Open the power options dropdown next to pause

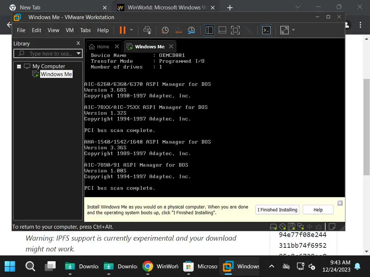pyautogui.click(x=132, y=30)
